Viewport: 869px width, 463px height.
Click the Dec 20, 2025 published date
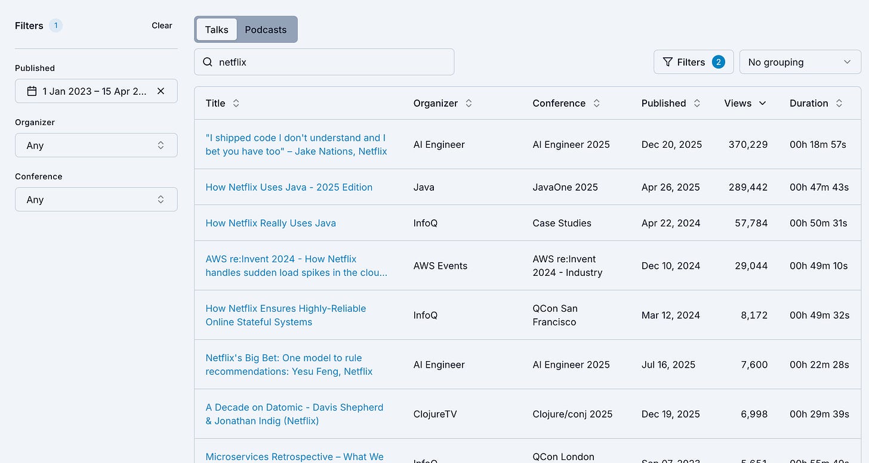point(671,144)
